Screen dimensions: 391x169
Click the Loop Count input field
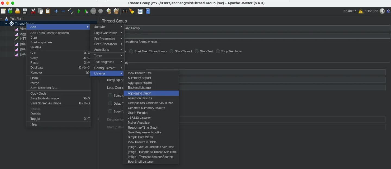point(282,87)
